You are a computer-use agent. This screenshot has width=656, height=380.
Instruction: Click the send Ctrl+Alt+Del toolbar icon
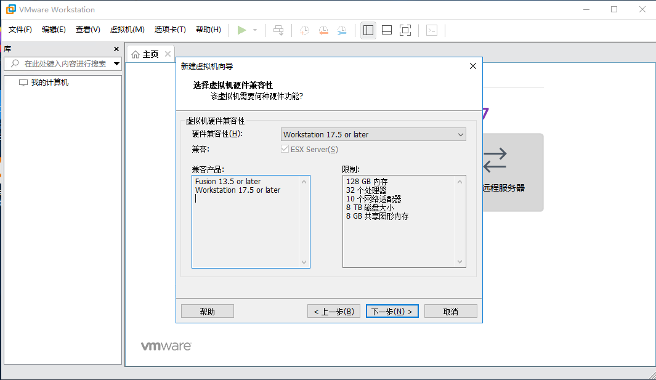click(278, 30)
